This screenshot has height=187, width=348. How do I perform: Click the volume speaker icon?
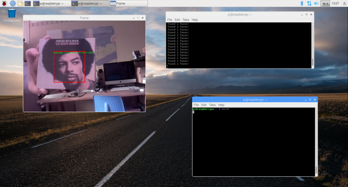point(316,3)
